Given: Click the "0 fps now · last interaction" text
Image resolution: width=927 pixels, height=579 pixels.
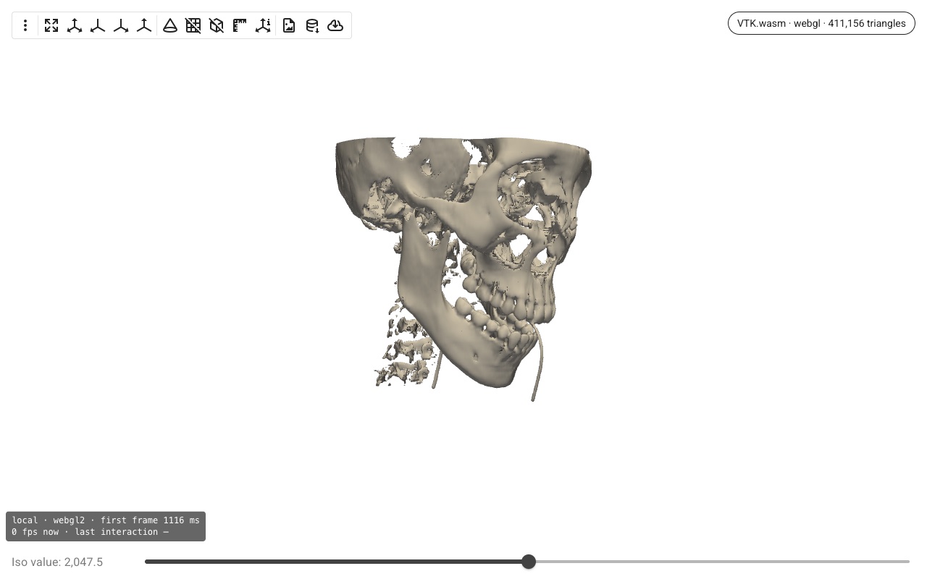Looking at the screenshot, I should tap(91, 532).
